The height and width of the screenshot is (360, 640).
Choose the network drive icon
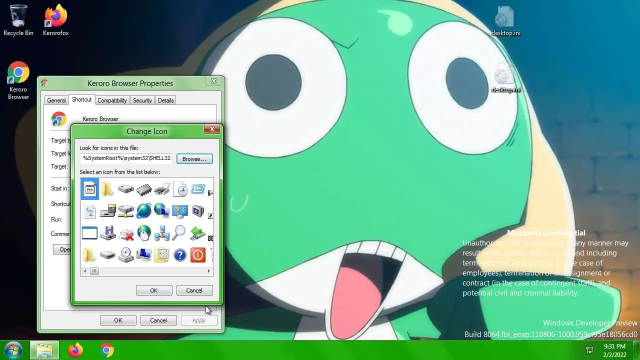(125, 211)
